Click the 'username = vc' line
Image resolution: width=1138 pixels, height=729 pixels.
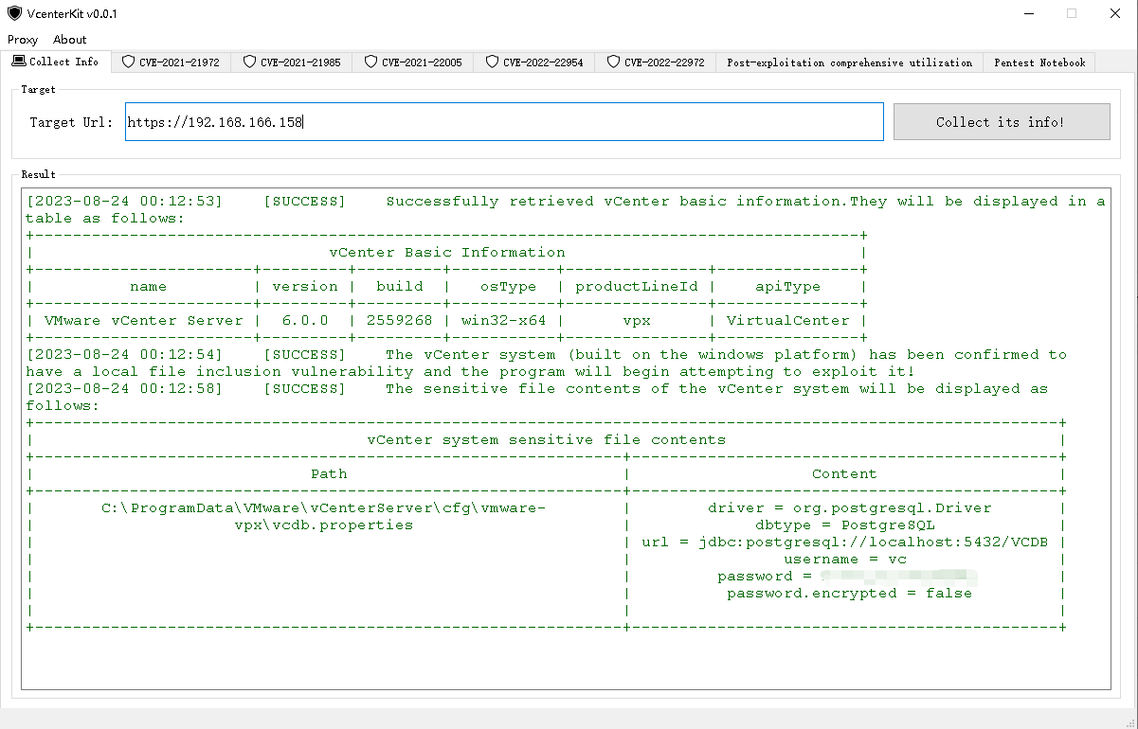pos(845,560)
